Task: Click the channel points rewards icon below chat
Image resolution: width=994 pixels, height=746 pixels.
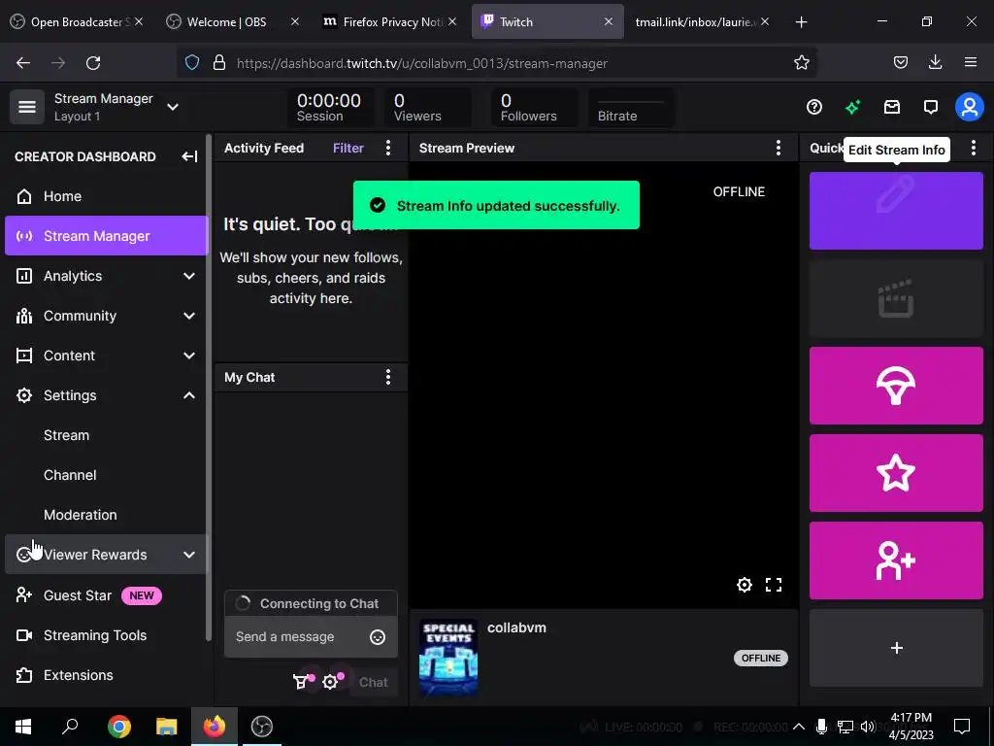Action: click(301, 683)
